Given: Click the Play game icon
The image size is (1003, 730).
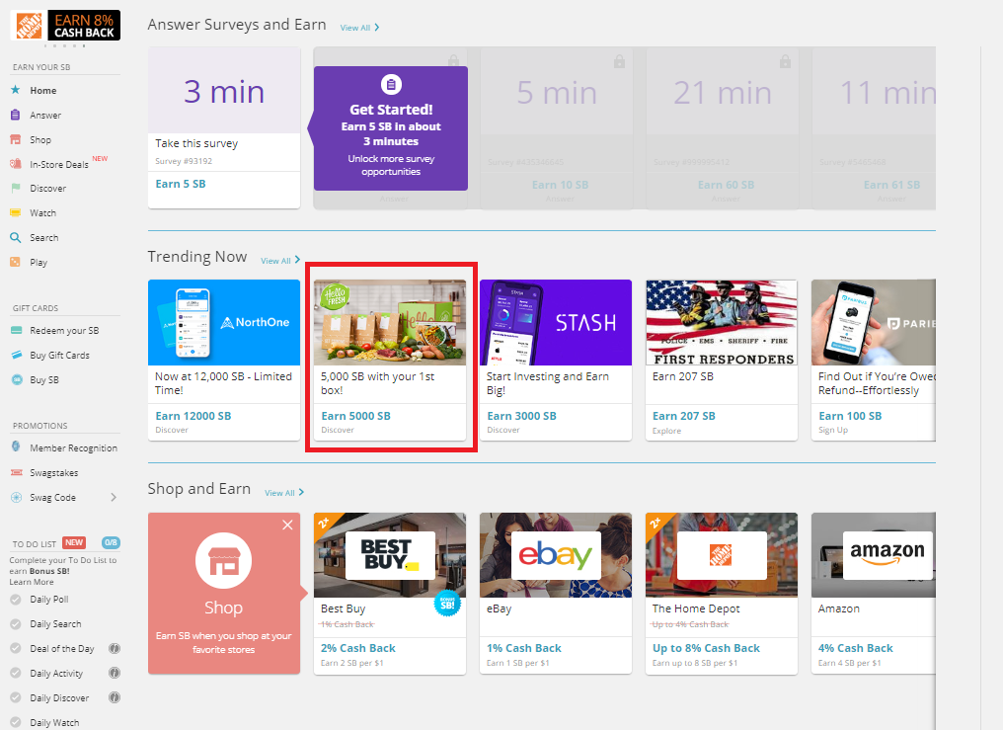Looking at the screenshot, I should pyautogui.click(x=16, y=262).
